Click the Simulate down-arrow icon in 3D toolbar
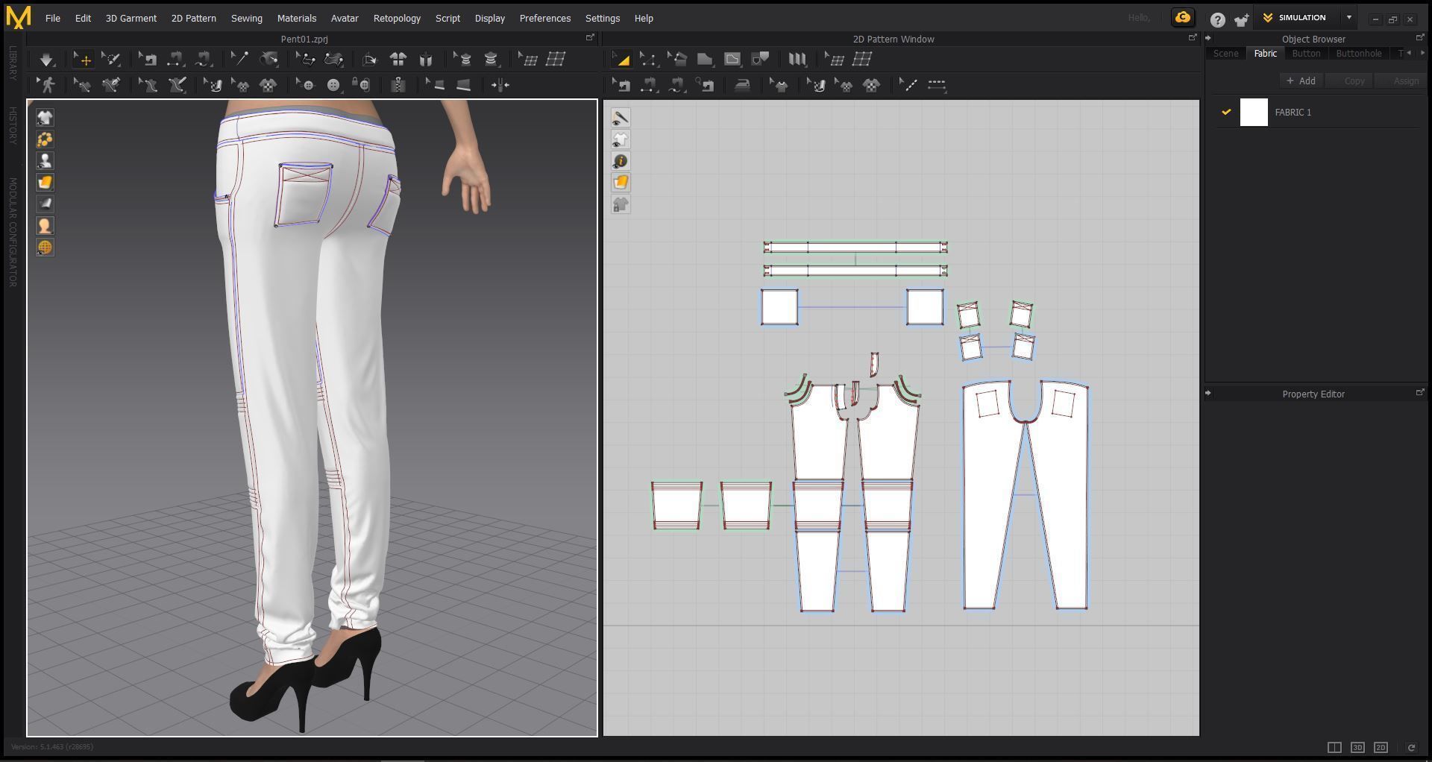 click(x=46, y=60)
